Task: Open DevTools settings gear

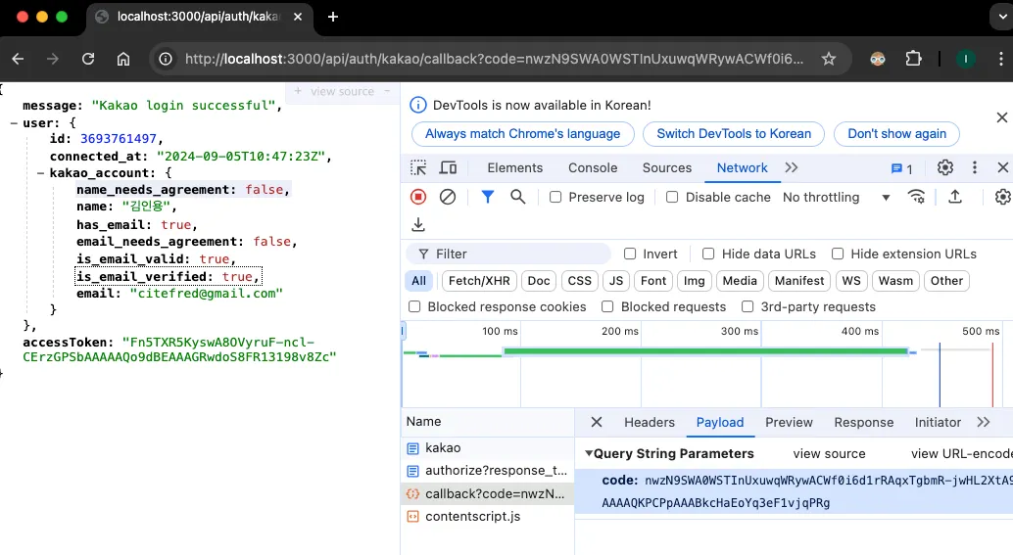Action: coord(945,167)
